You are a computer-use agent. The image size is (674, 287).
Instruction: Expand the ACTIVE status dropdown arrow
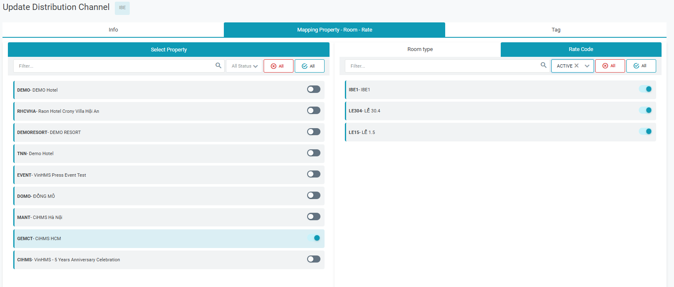pos(587,66)
